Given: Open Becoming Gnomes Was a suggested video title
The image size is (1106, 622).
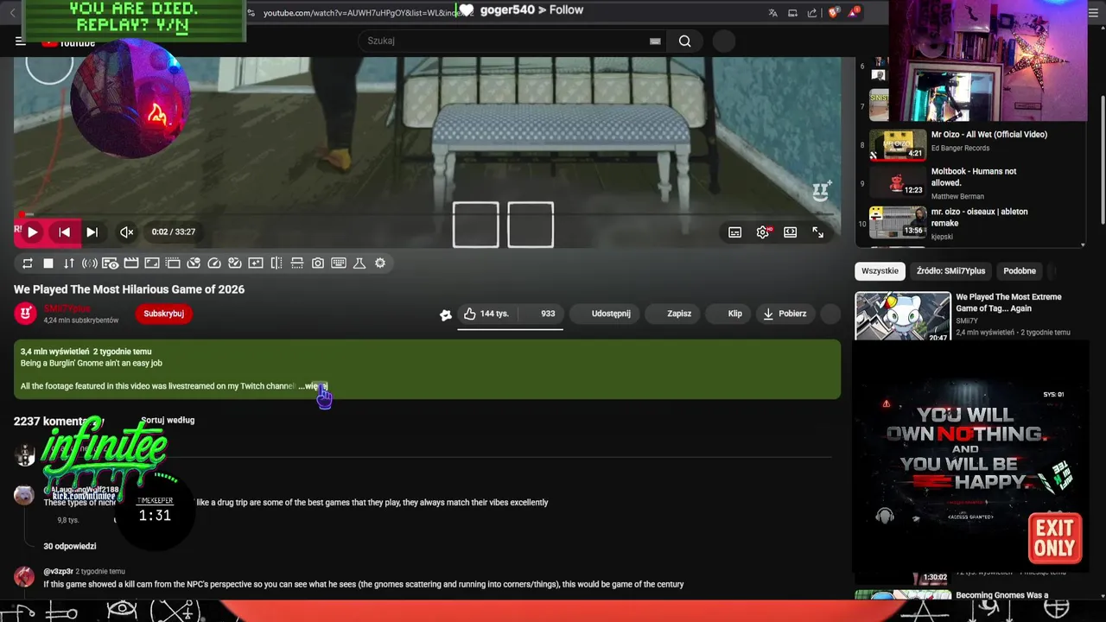Looking at the screenshot, I should [1001, 595].
